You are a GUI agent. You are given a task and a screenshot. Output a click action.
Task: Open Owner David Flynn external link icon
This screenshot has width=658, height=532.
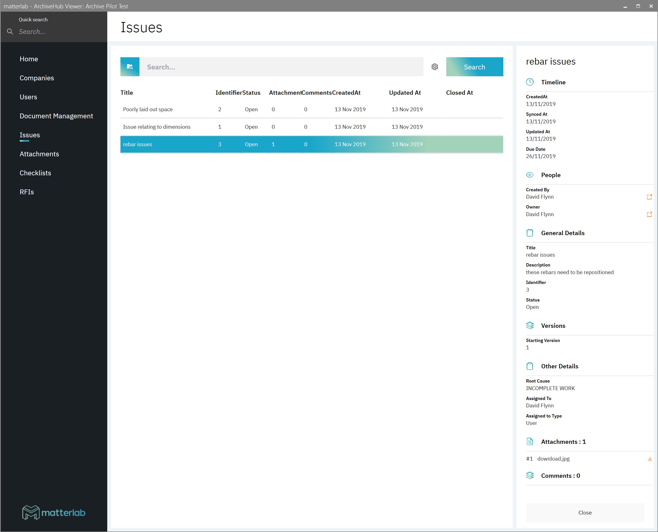pos(649,214)
